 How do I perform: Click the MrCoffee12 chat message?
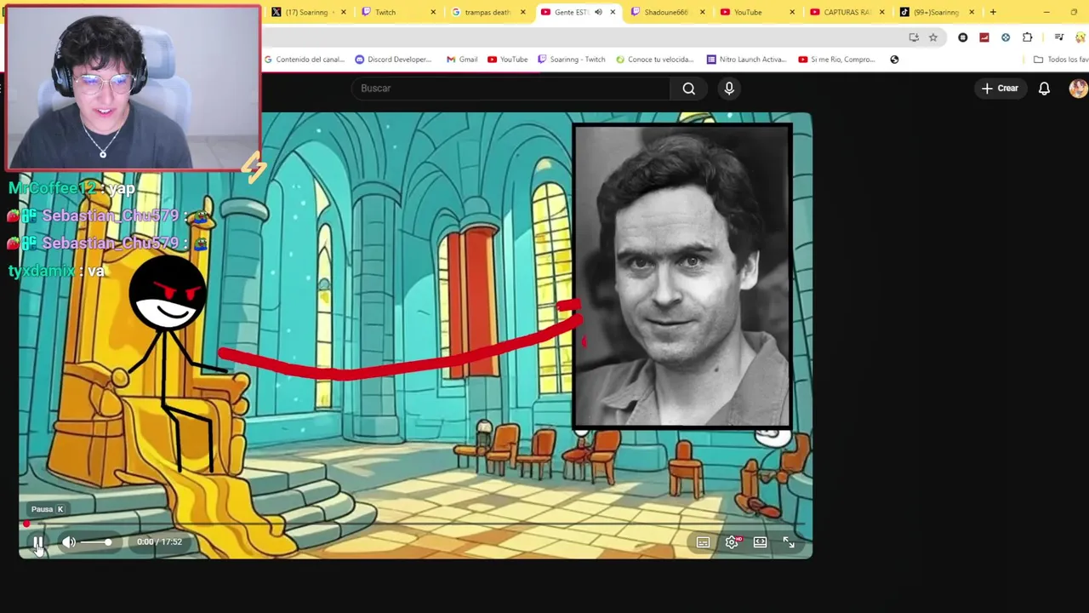tap(71, 187)
